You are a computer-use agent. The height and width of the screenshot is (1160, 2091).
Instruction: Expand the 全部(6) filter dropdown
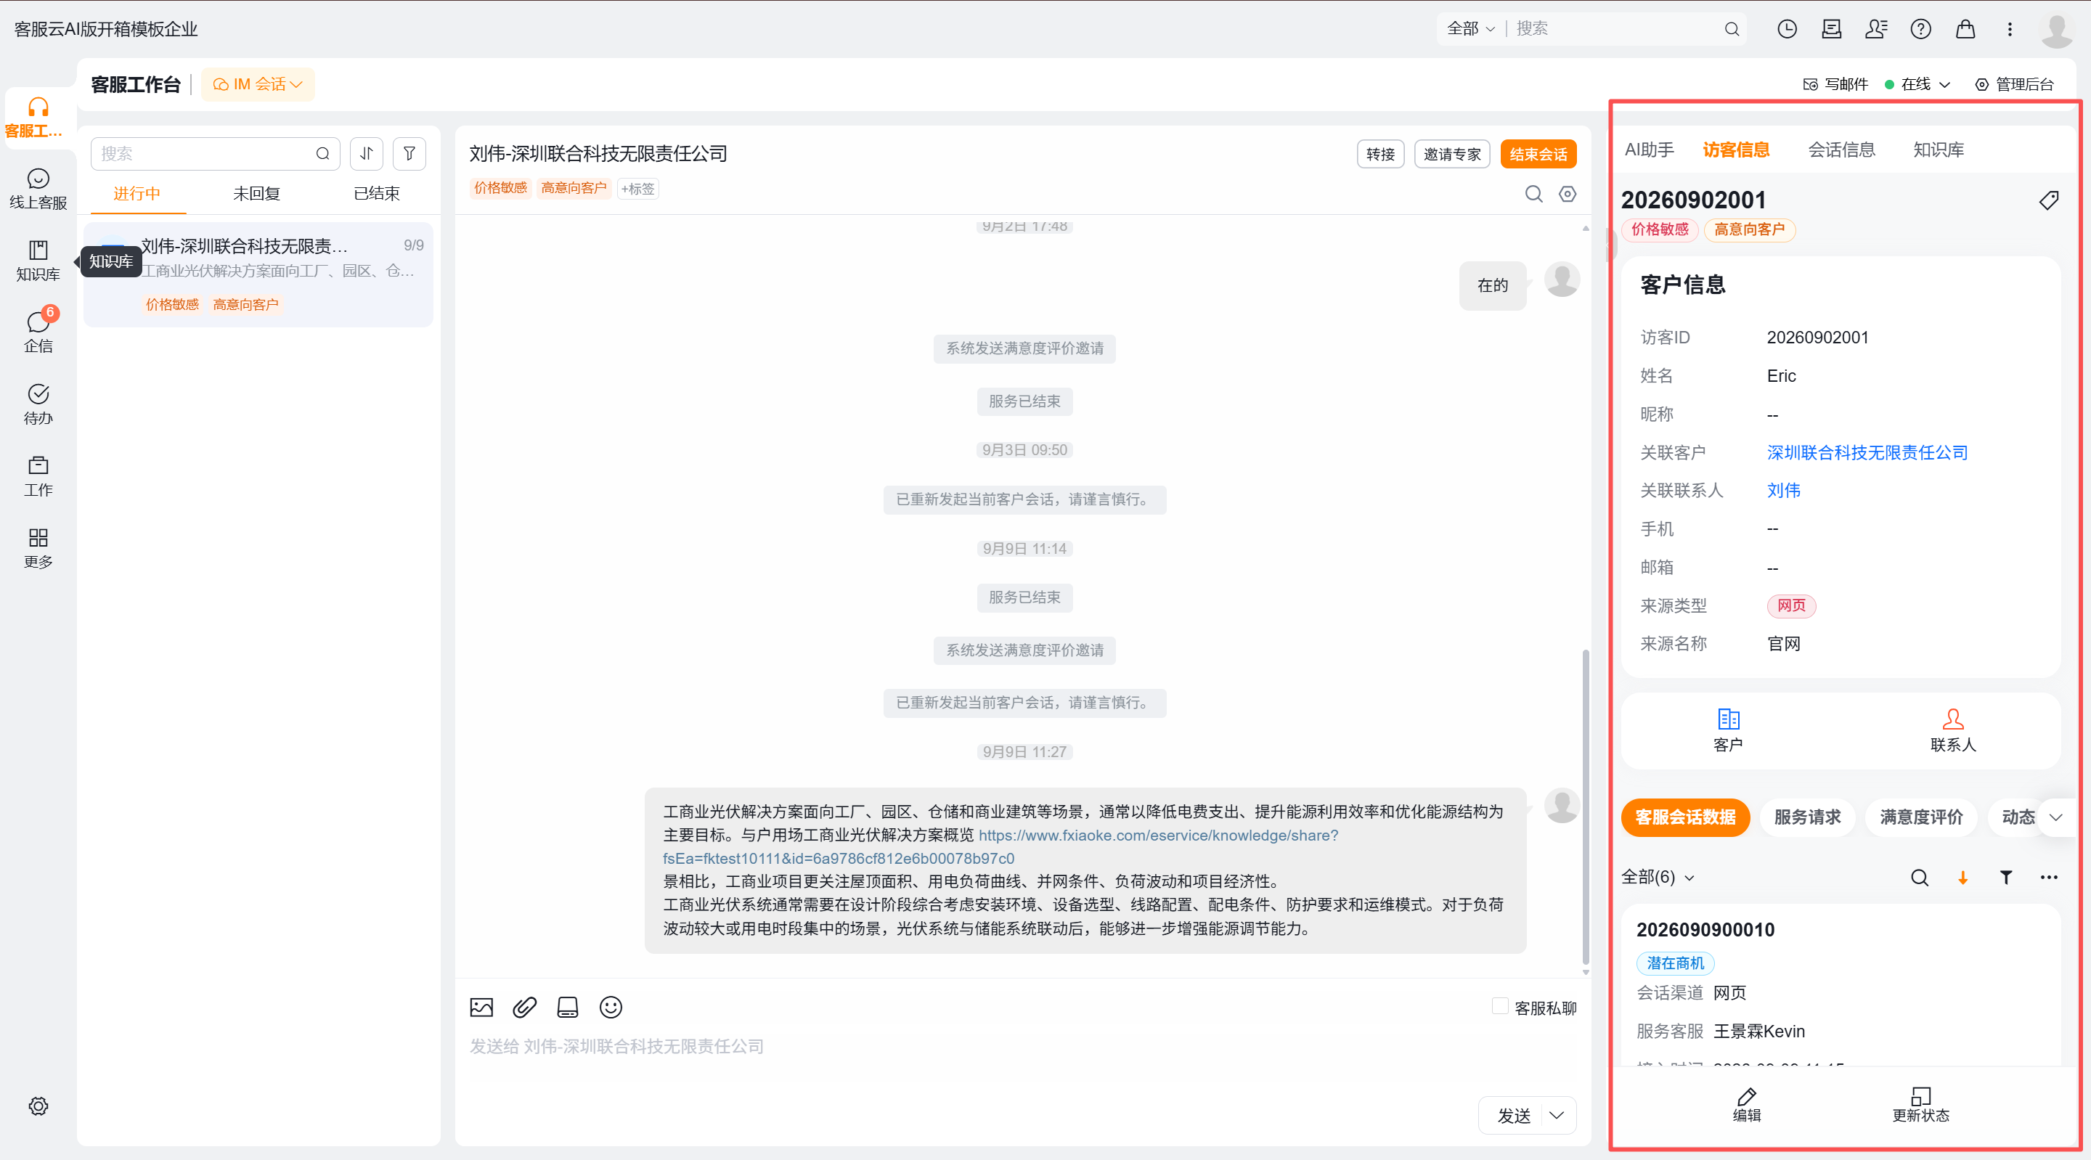point(1658,878)
